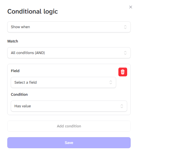Click the up-down chevron on Show when
190x154 pixels.
(x=125, y=27)
